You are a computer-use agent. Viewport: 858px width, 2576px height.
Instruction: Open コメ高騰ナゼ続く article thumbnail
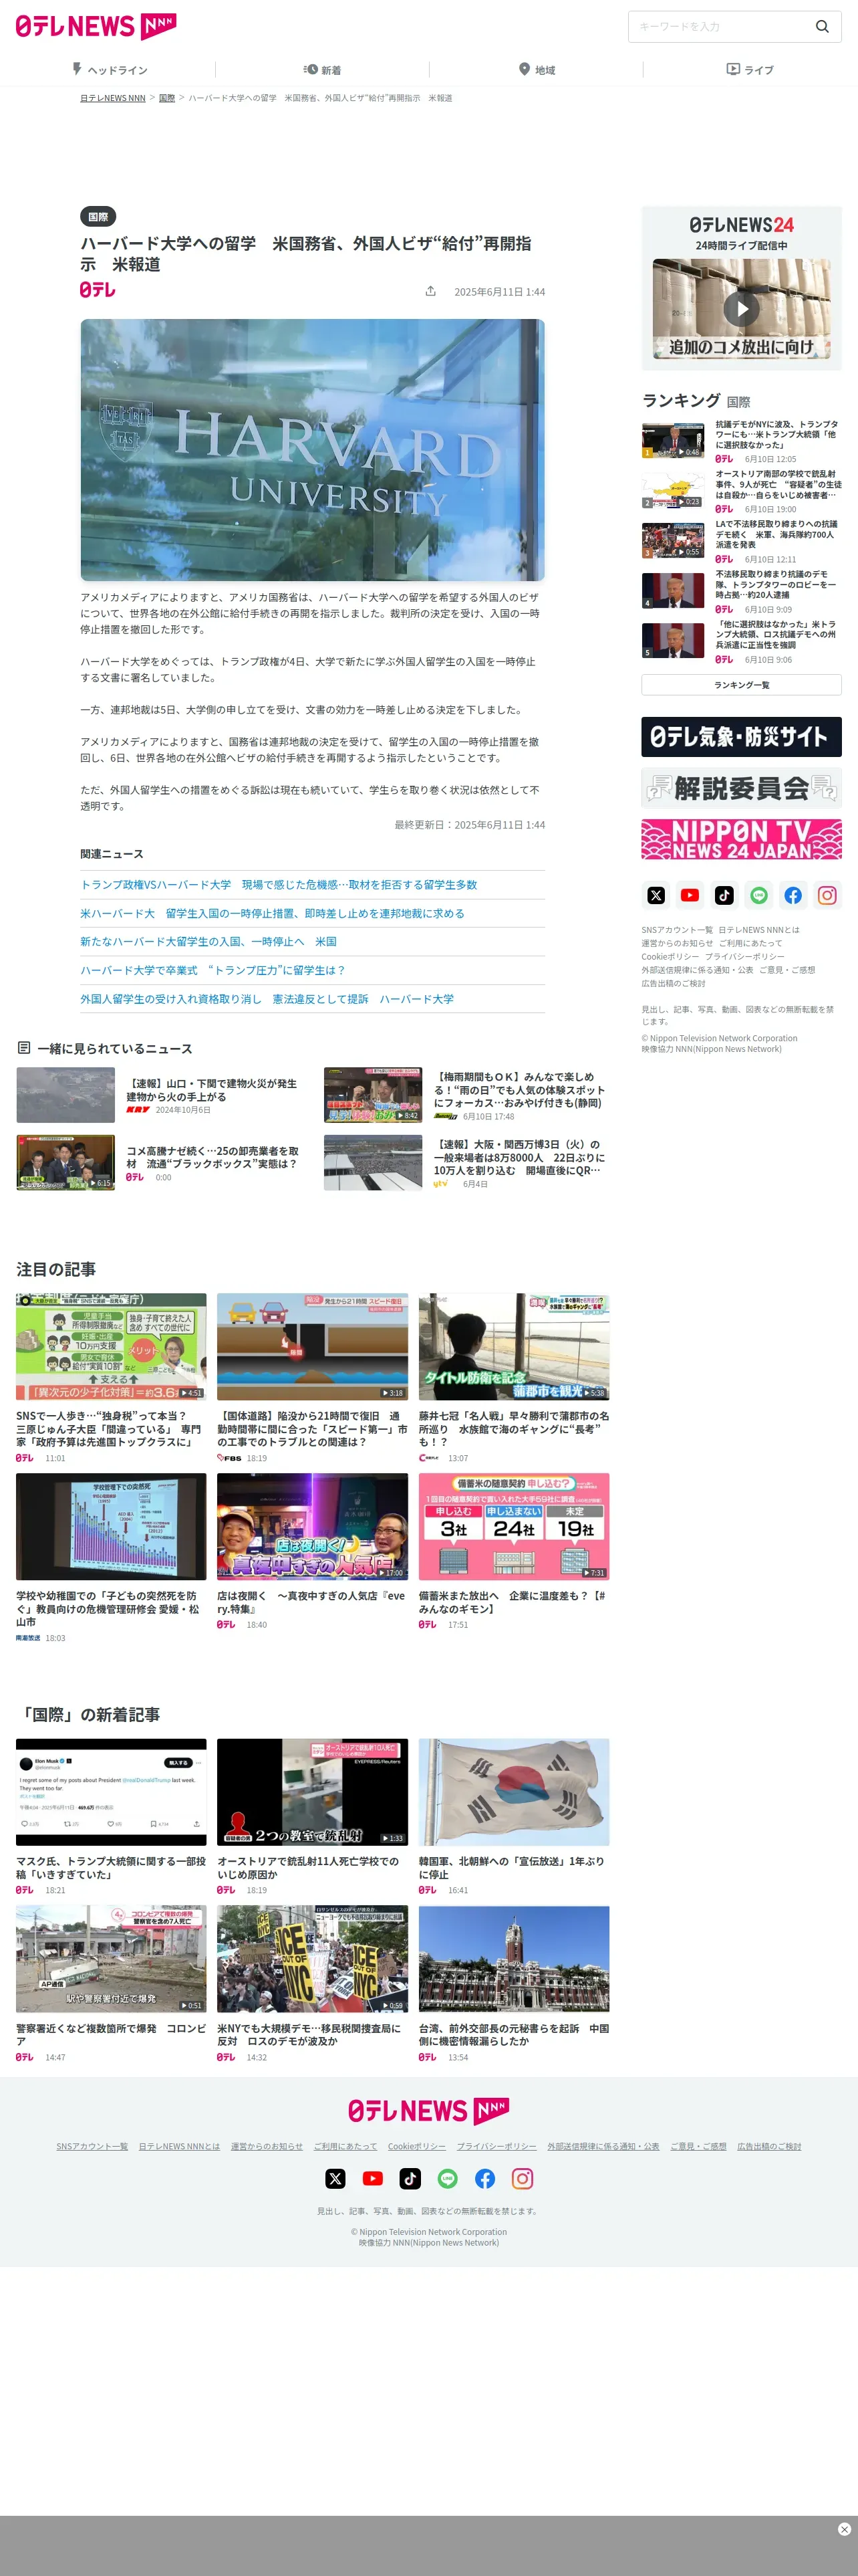click(x=65, y=1162)
